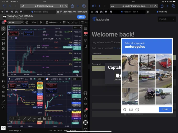Switch to Tradovate - Dom 3 tab in left Safari
178x133 pixels.
click(x=40, y=12)
